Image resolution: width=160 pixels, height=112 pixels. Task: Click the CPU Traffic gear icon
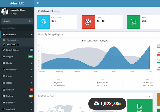(x=43, y=22)
